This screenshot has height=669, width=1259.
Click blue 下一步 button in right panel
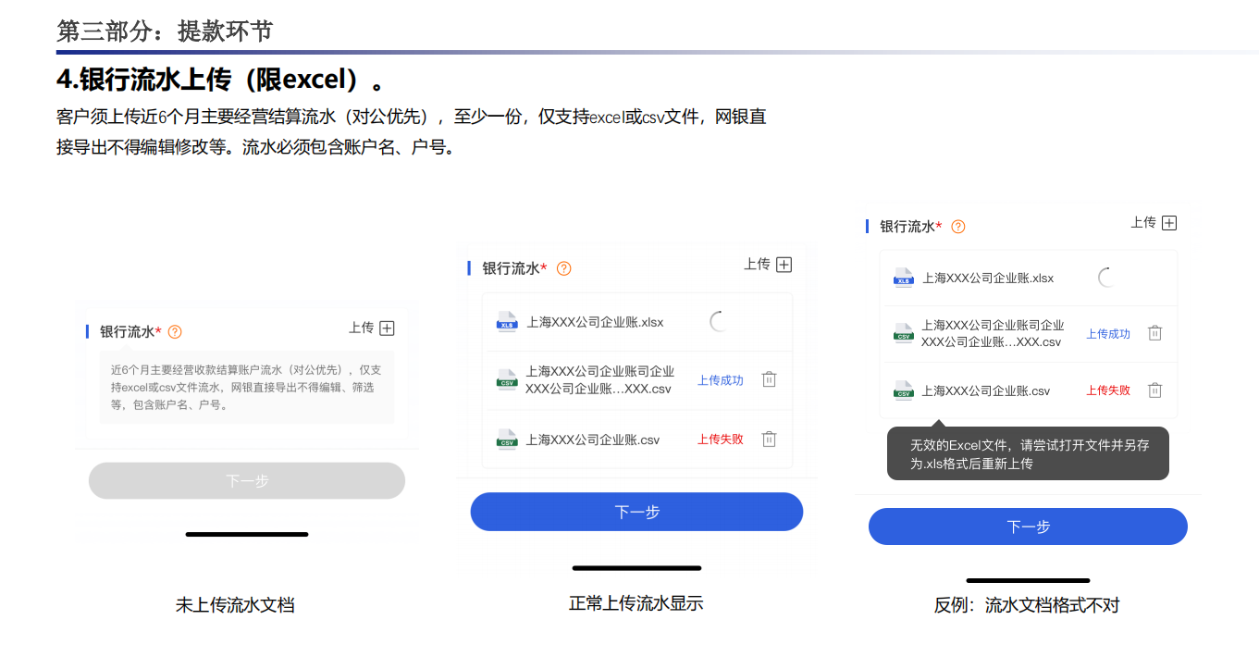click(x=1028, y=527)
